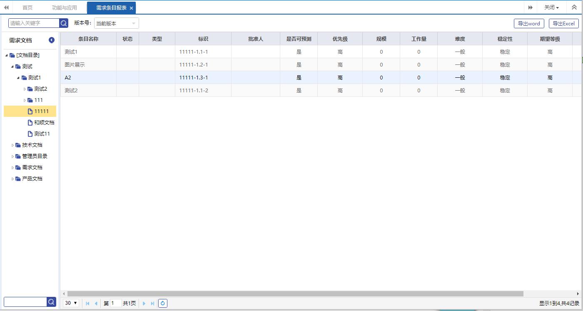Viewport: 583px width, 311px height.
Task: Collapse the 需求文档 side panel arrow
Action: 52,40
